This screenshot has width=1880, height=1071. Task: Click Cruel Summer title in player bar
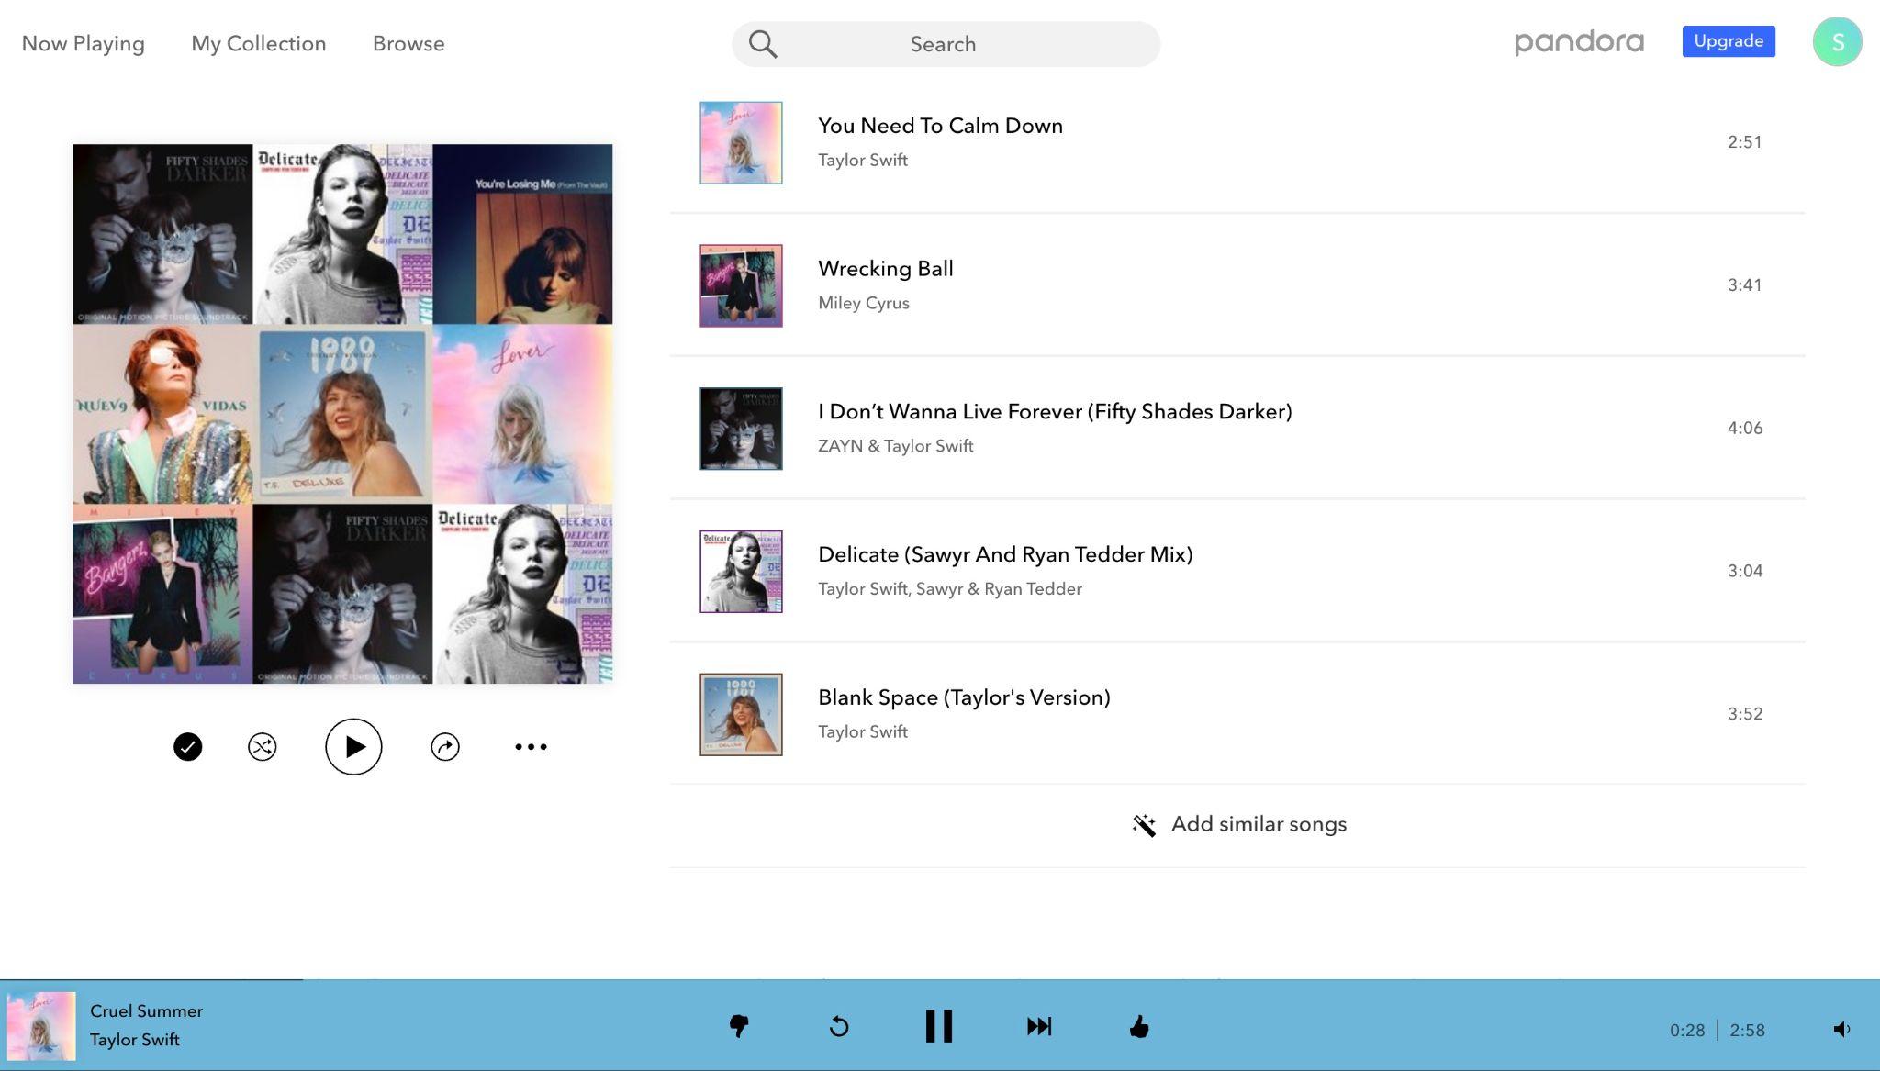click(146, 1010)
